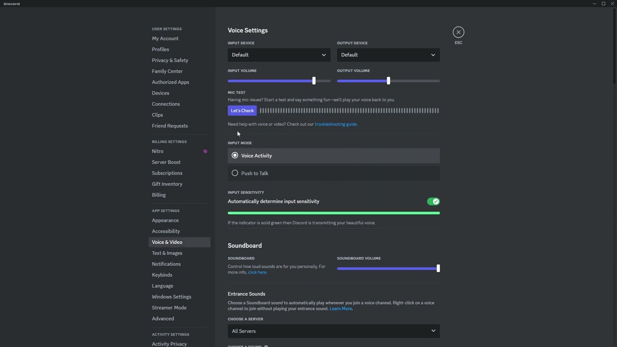Click the Soundboard section heading
The width and height of the screenshot is (617, 347).
245,246
